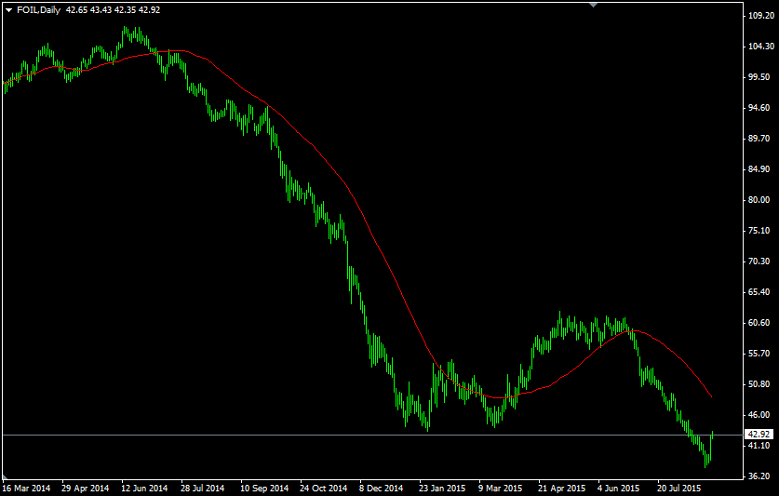Click the 4 Jun 2015 date label
This screenshot has height=496, width=779.
tap(619, 488)
